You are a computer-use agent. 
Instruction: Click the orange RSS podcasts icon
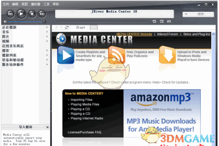pos(116,55)
